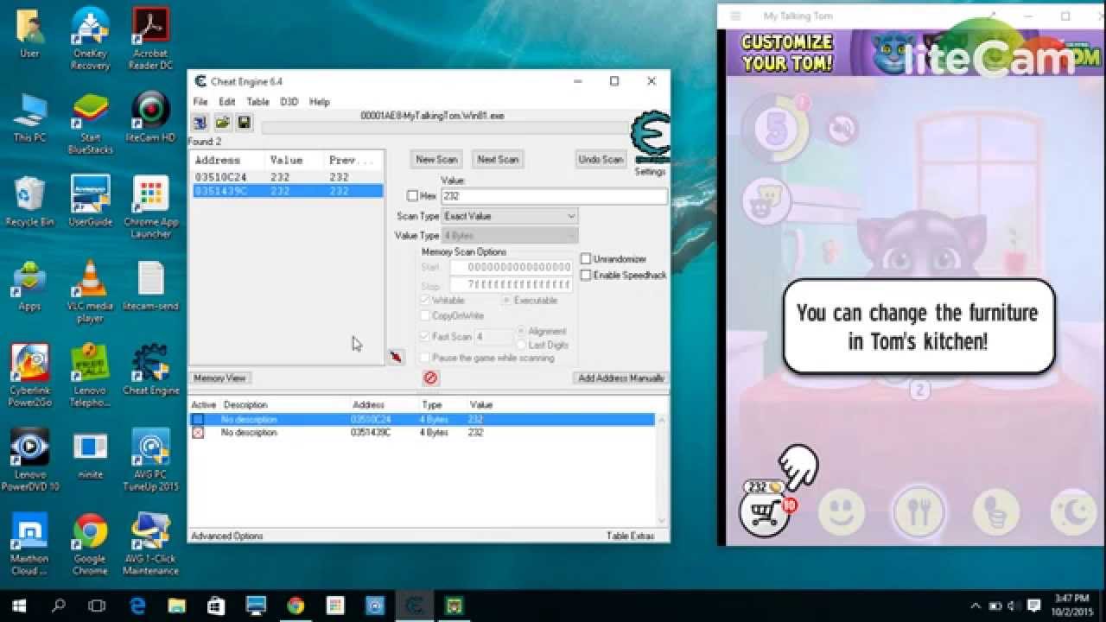Open the Edit menu
Viewport: 1106px width, 622px height.
(227, 102)
